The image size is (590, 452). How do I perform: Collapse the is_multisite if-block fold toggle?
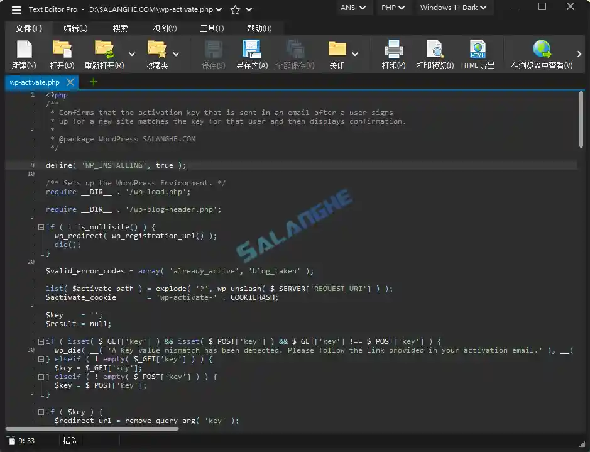point(40,227)
